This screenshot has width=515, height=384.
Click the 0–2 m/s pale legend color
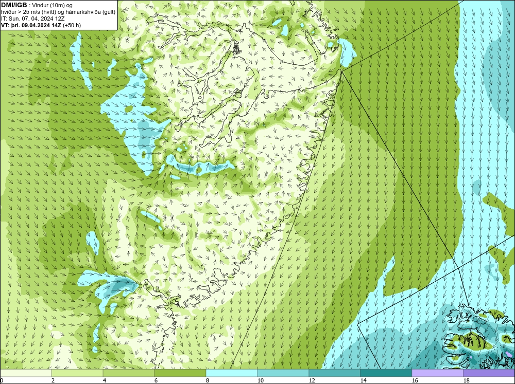(26, 373)
